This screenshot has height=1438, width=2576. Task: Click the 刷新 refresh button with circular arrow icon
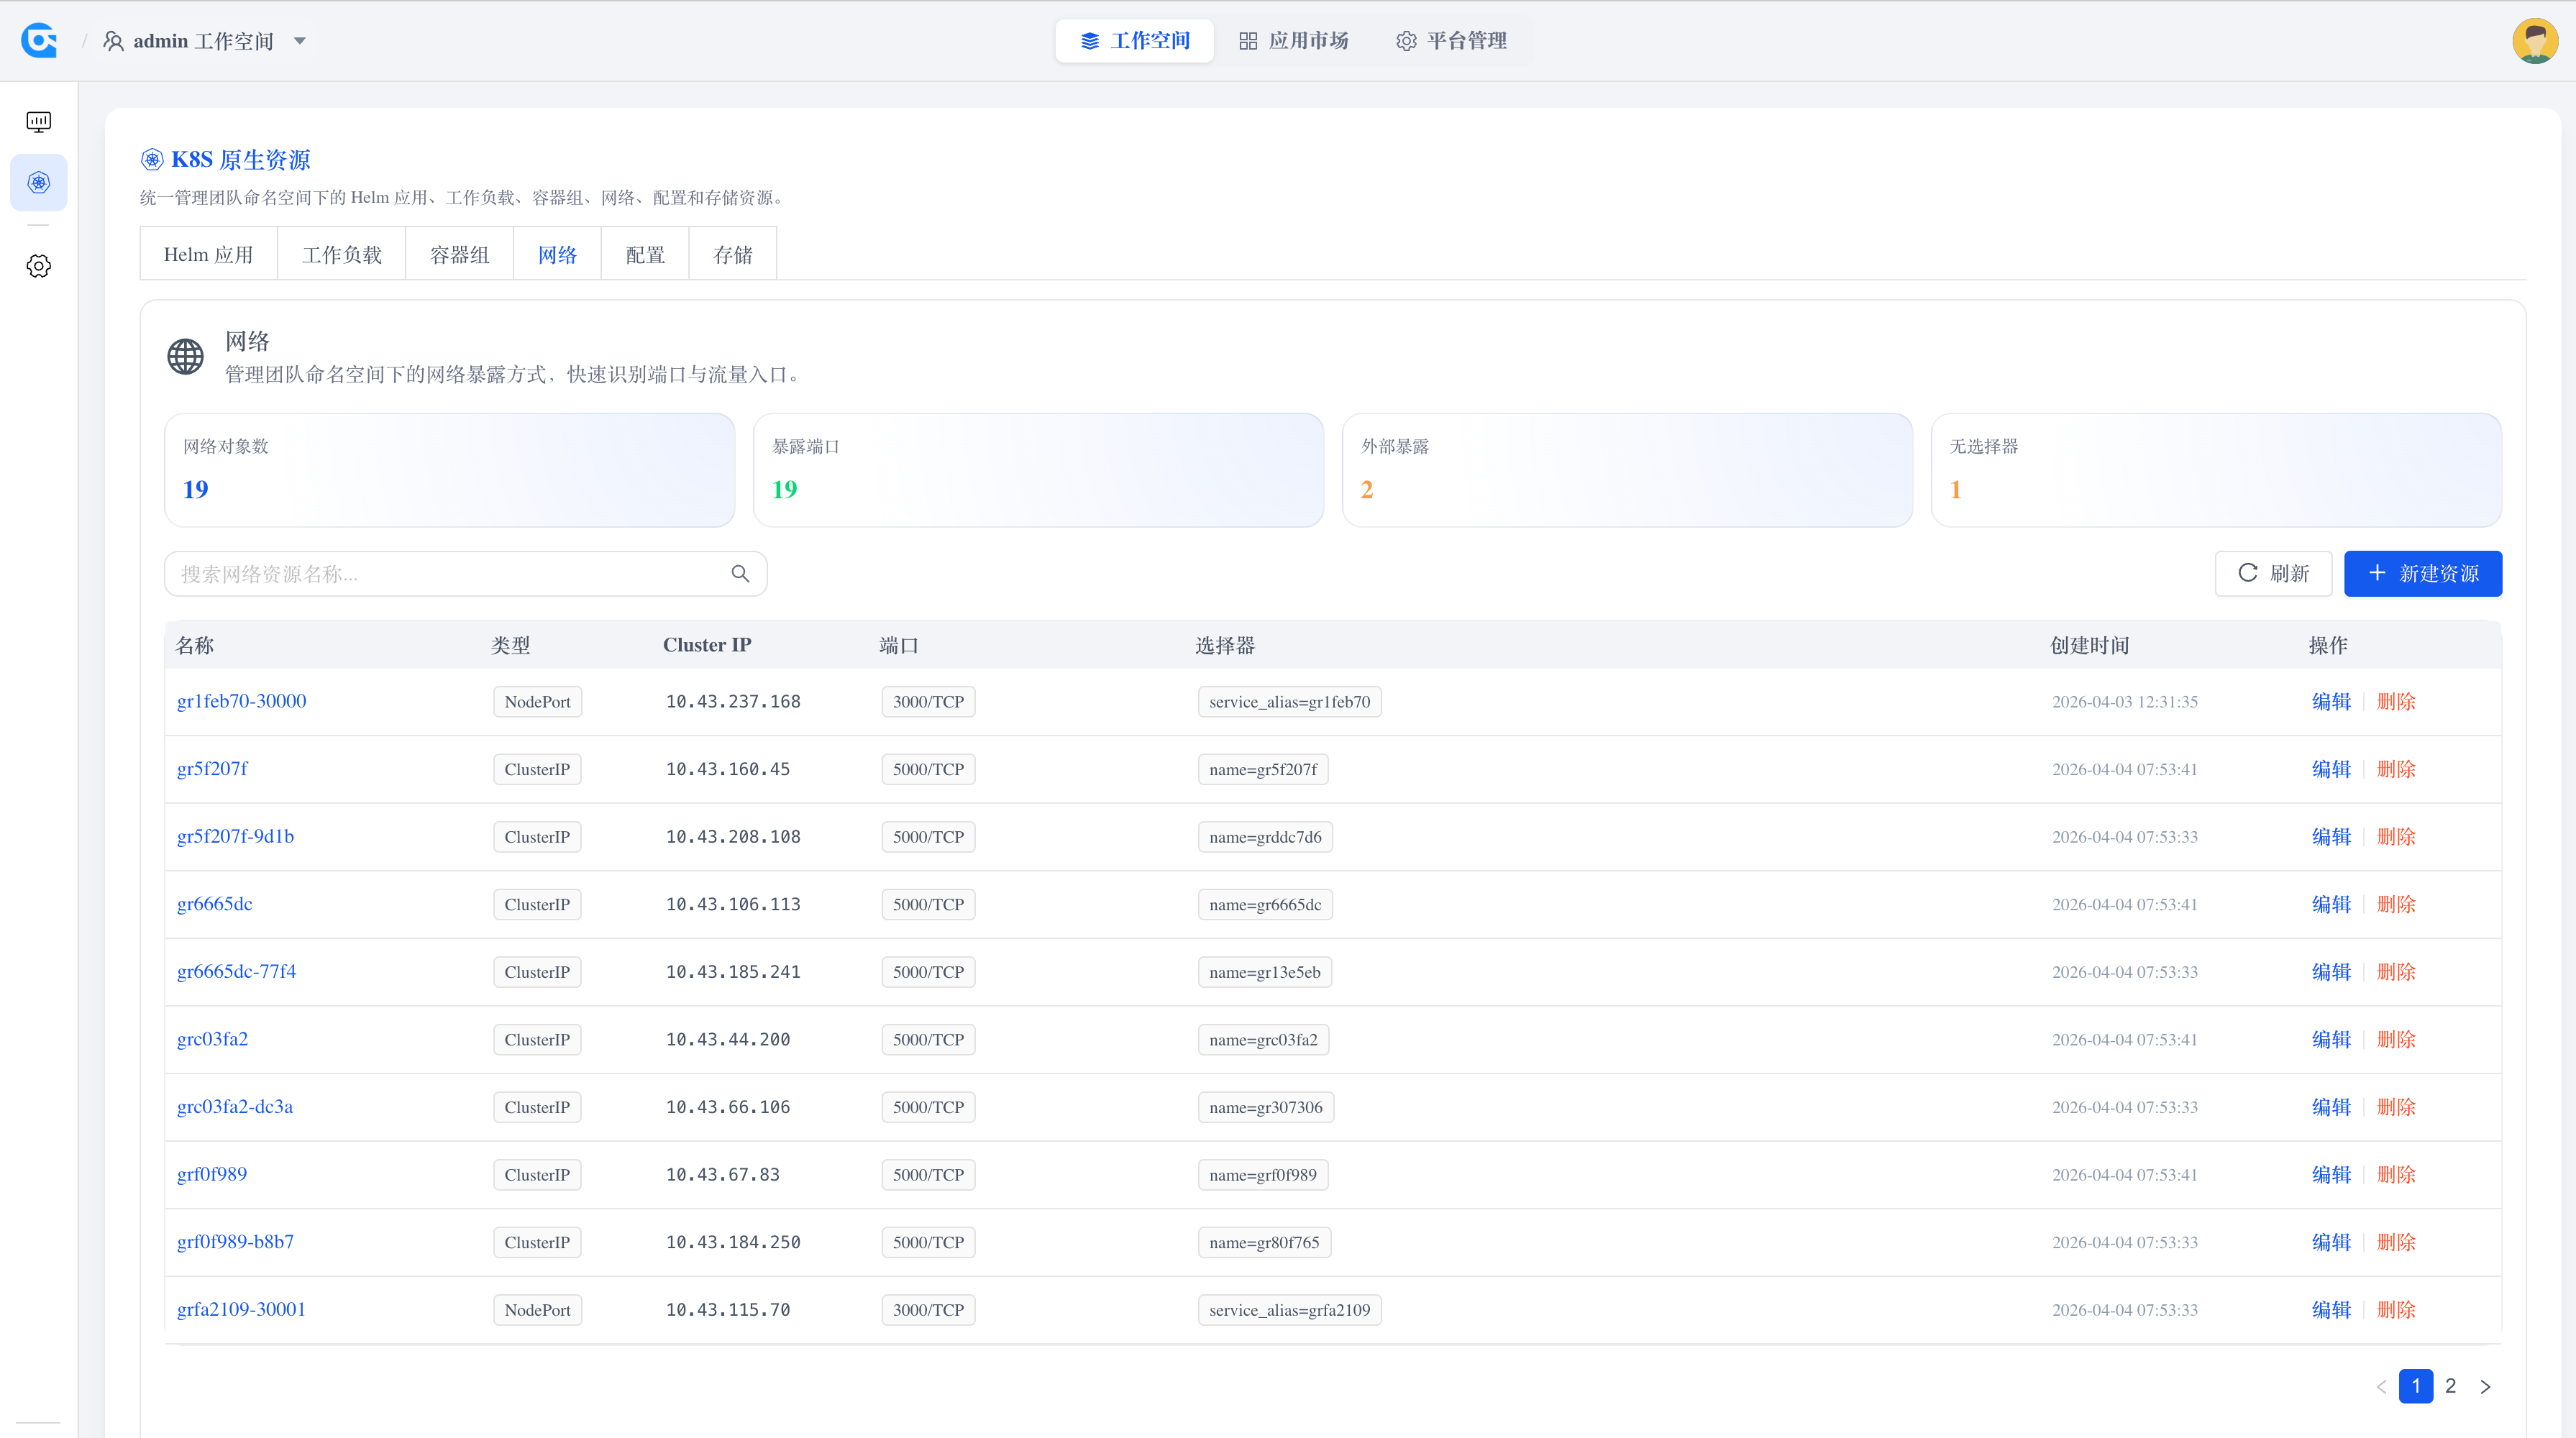tap(2273, 573)
